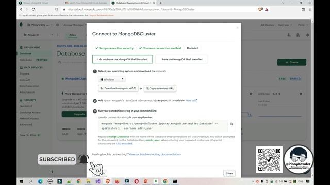330x185 pixels.
Task: Open Network Access in the sidebar
Action: [x=29, y=119]
